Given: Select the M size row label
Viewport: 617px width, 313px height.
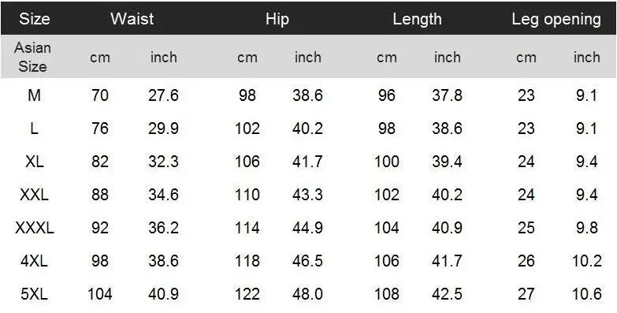Looking at the screenshot, I should (x=34, y=95).
